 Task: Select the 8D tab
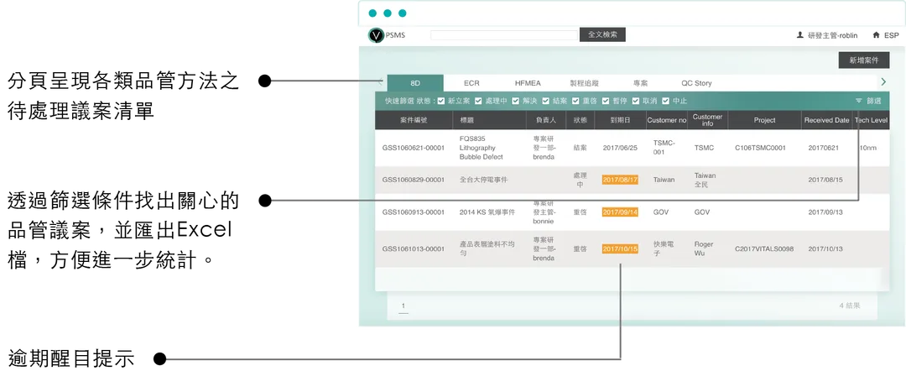pyautogui.click(x=415, y=83)
